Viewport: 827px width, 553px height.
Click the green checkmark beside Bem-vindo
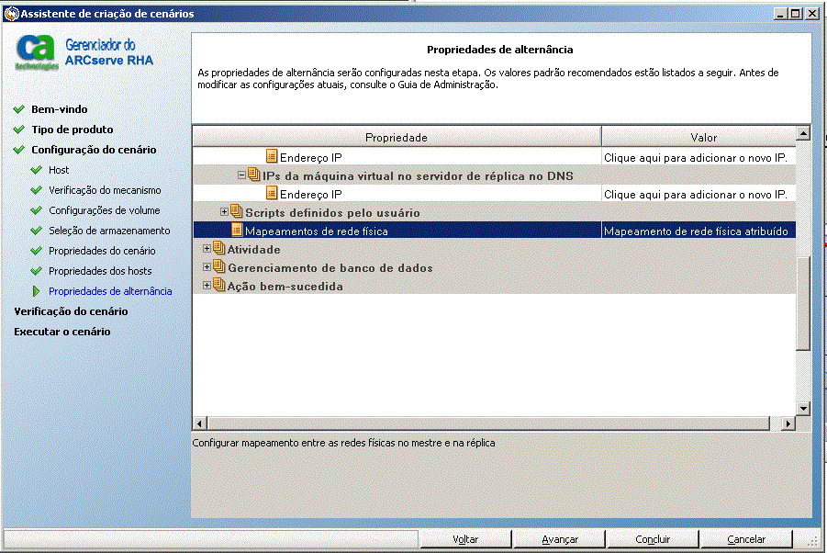(18, 109)
